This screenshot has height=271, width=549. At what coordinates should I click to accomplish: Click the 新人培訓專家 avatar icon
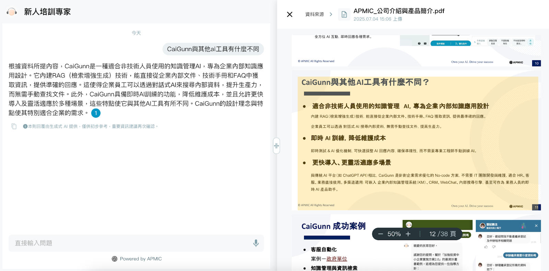(x=12, y=12)
